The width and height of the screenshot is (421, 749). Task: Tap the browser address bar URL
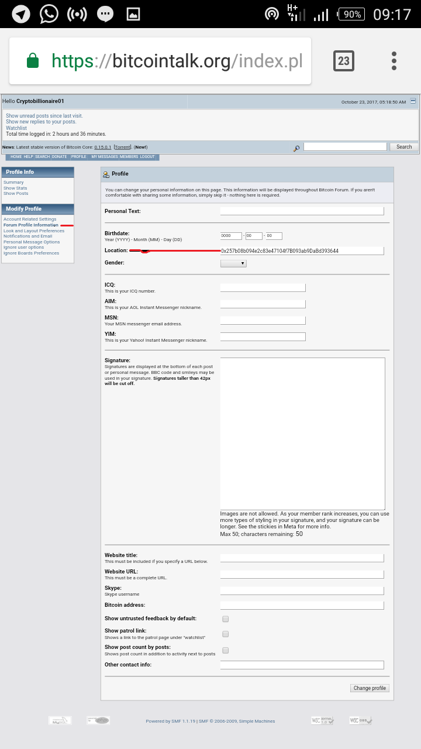tap(177, 61)
